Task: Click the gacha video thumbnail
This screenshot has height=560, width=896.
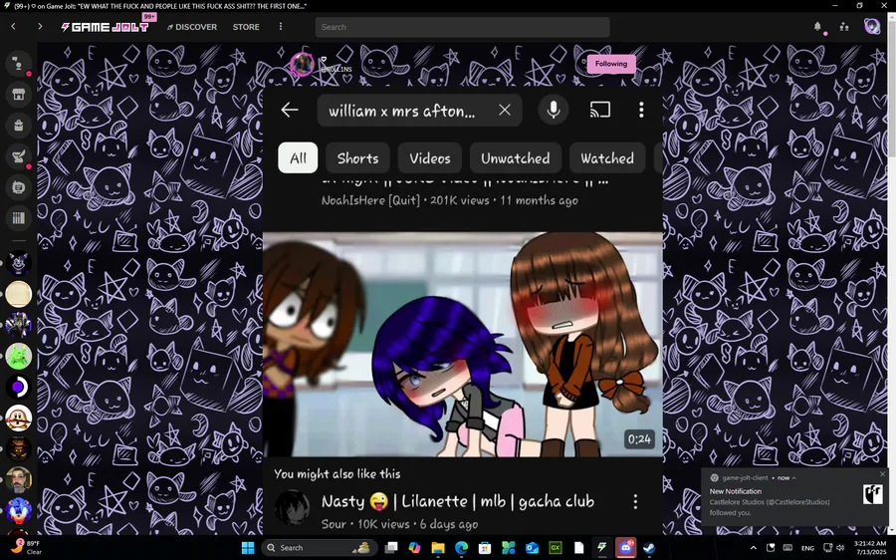Action: 463,344
